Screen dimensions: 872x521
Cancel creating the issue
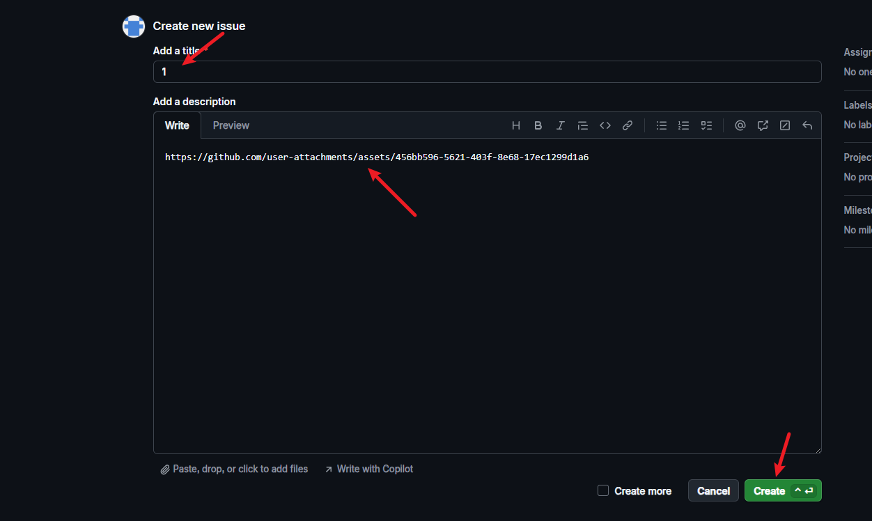click(x=714, y=490)
